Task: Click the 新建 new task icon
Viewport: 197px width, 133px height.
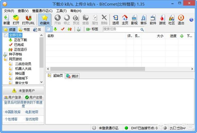Action: coord(6,19)
